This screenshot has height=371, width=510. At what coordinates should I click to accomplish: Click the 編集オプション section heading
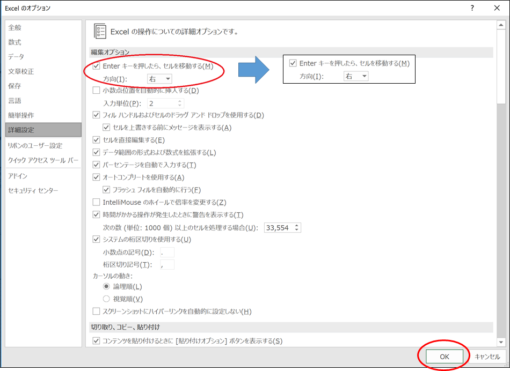point(110,52)
